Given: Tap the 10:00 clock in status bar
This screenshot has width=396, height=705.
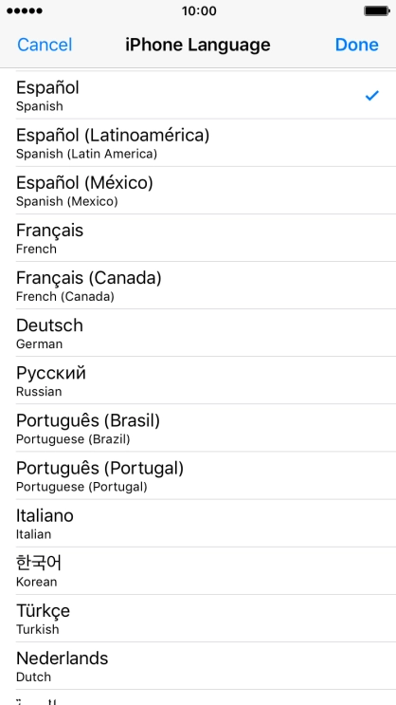Looking at the screenshot, I should pyautogui.click(x=199, y=10).
